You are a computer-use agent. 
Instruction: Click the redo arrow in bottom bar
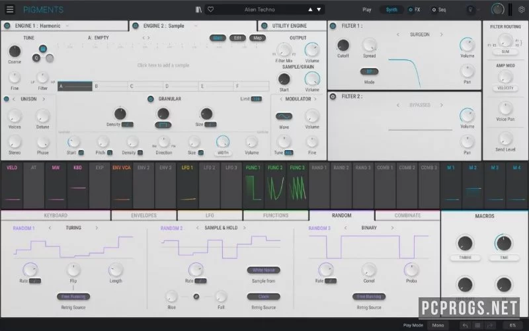coord(490,325)
